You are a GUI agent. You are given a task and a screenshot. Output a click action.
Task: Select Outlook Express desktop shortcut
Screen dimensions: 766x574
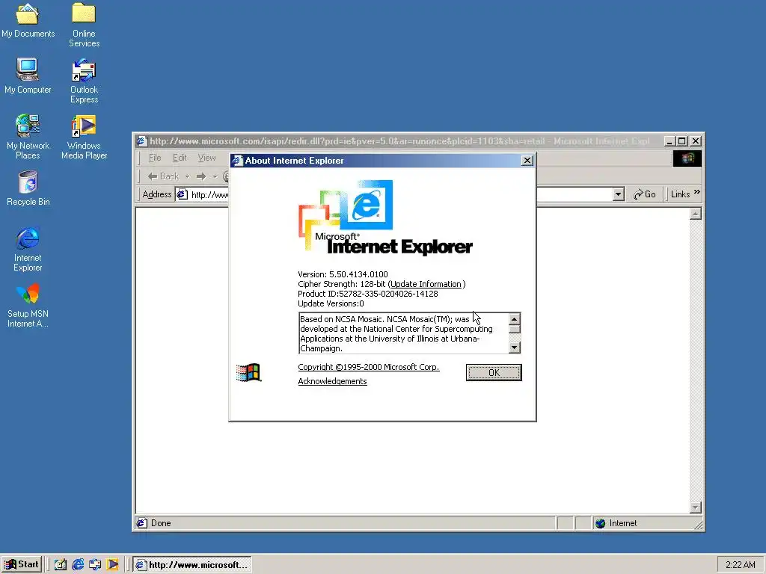[x=84, y=81]
